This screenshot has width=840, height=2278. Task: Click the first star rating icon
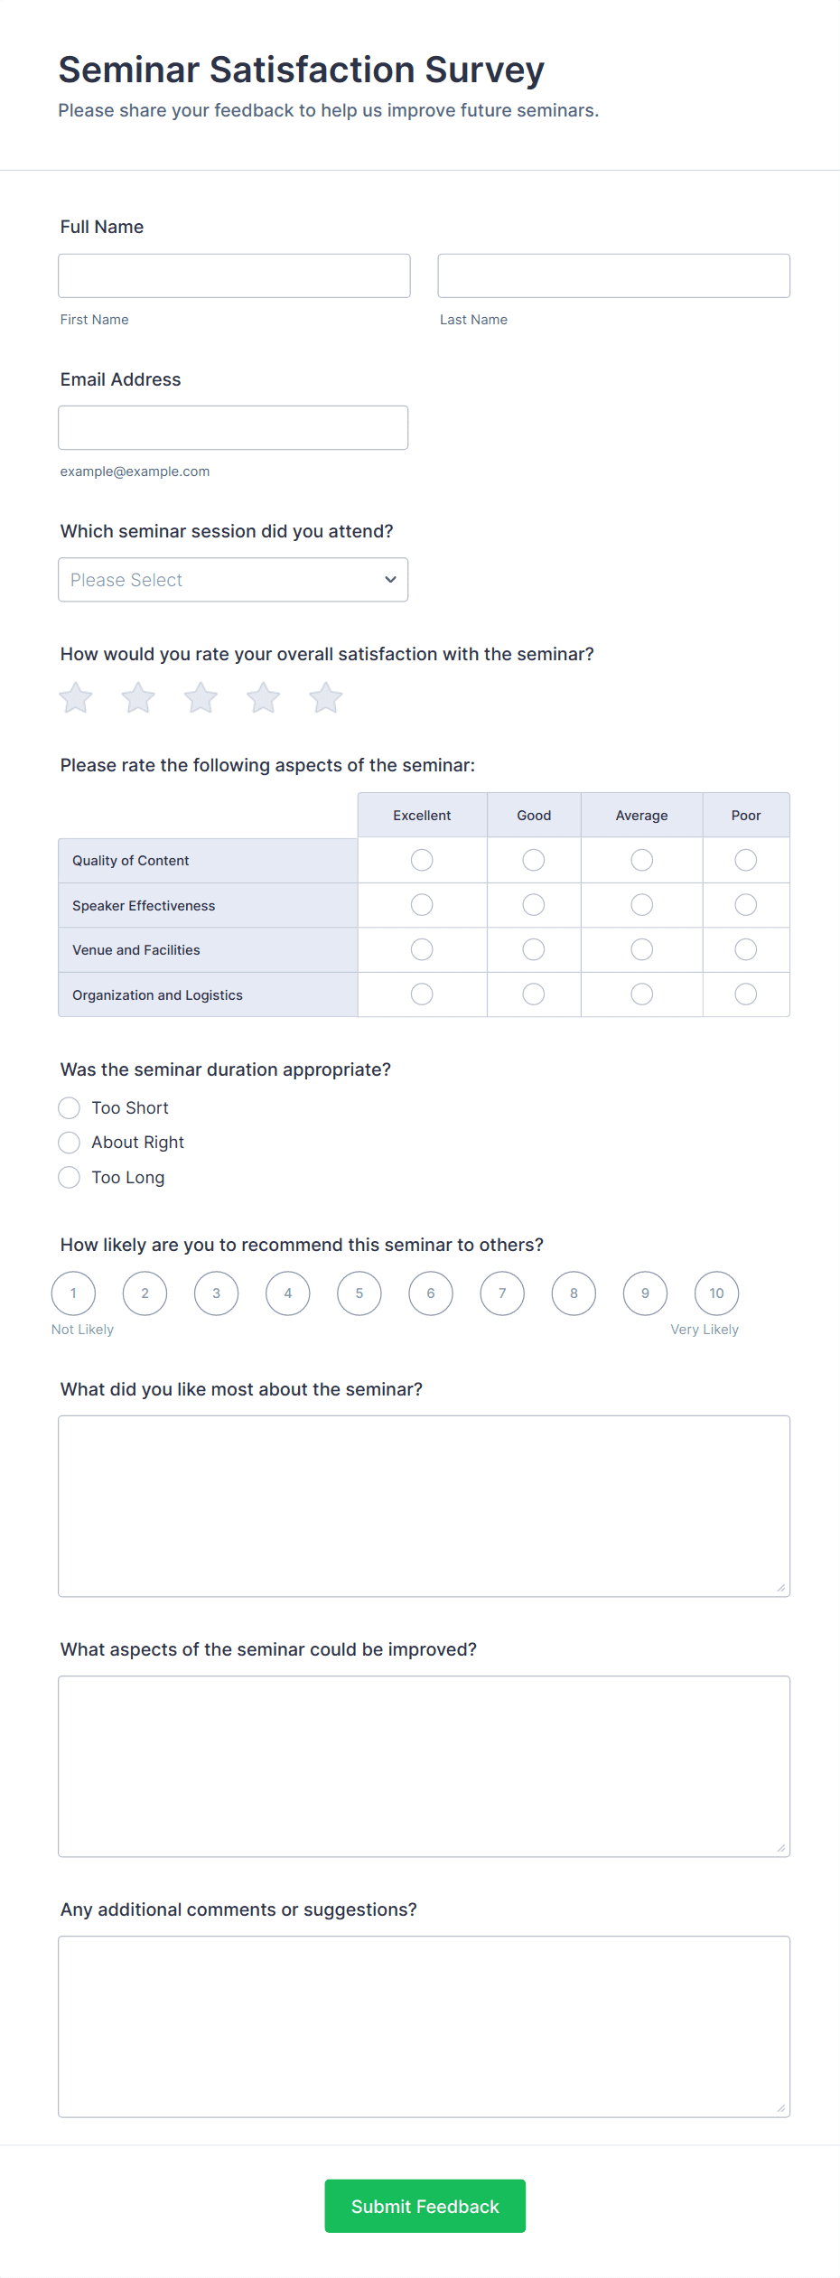pos(76,697)
